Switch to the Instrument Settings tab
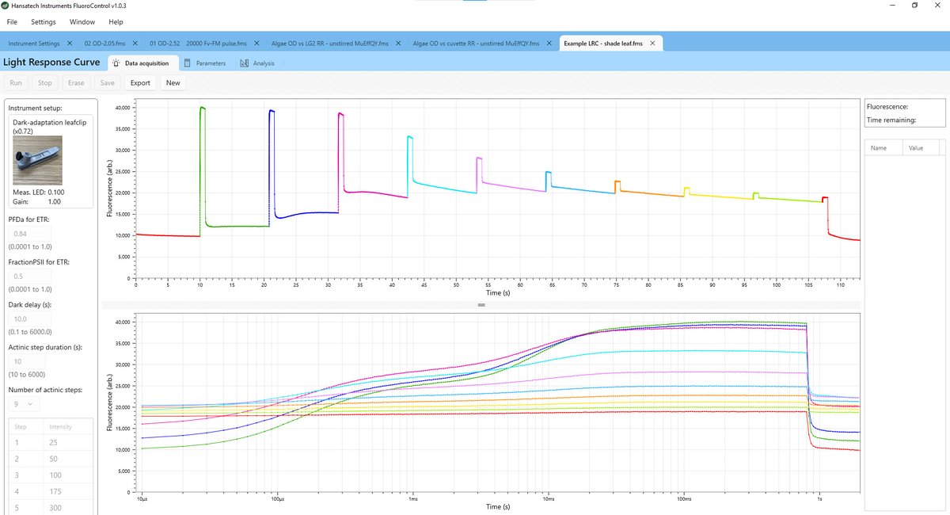 37,43
